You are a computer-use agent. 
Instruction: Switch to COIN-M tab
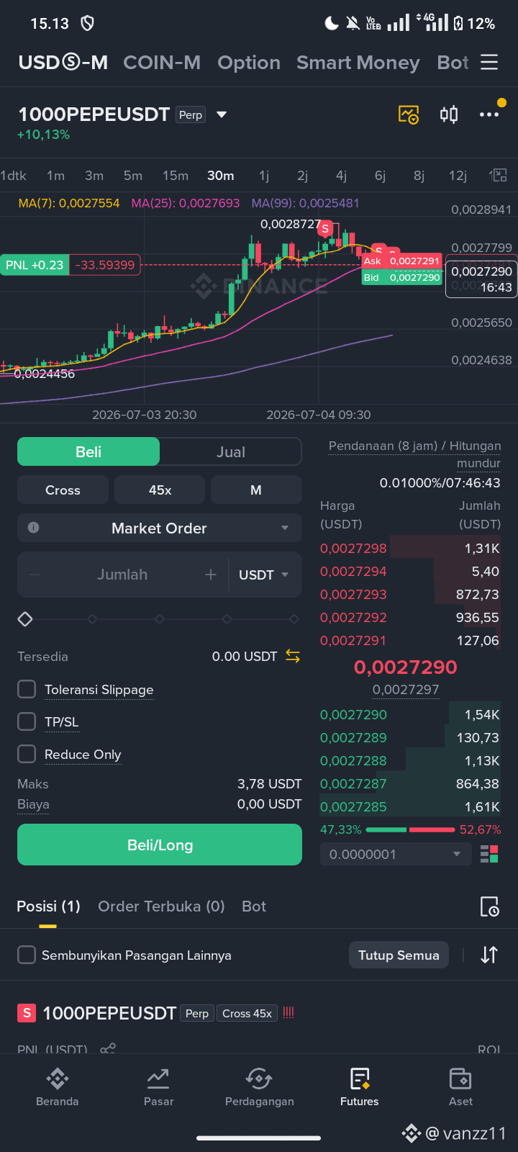162,63
